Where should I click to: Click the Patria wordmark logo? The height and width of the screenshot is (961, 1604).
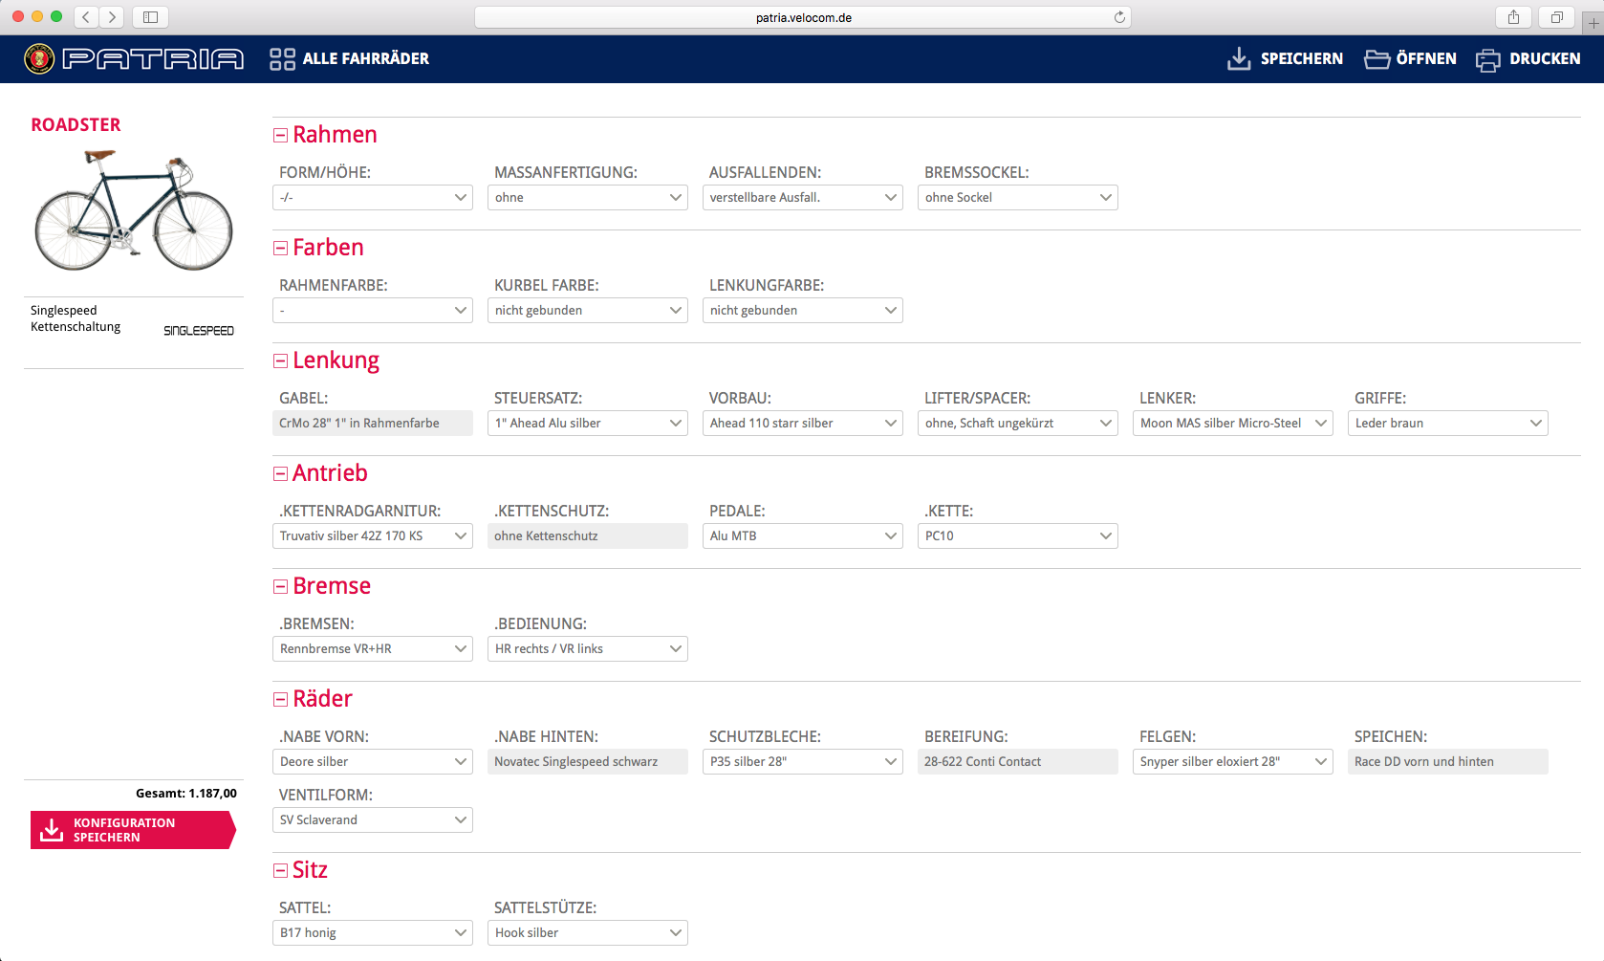click(x=153, y=59)
